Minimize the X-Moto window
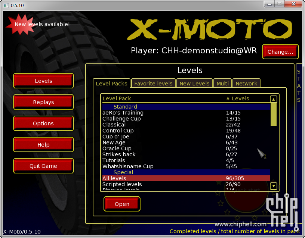Screen dimensions: 305x238 pos(269,4)
